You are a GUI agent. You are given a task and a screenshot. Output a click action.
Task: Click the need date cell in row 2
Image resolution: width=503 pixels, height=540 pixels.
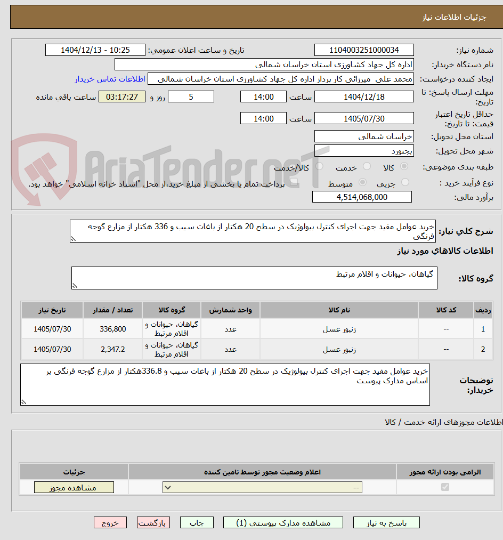click(52, 349)
